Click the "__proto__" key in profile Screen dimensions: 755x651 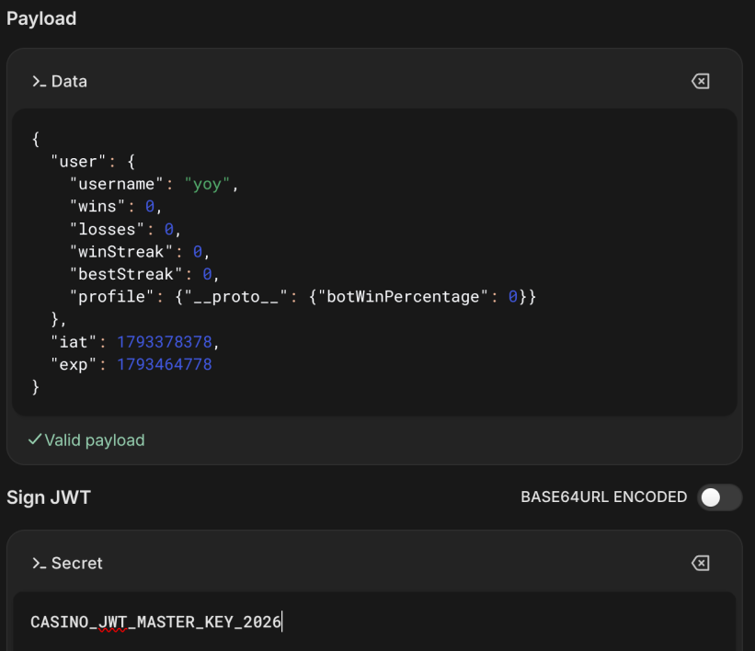click(236, 297)
